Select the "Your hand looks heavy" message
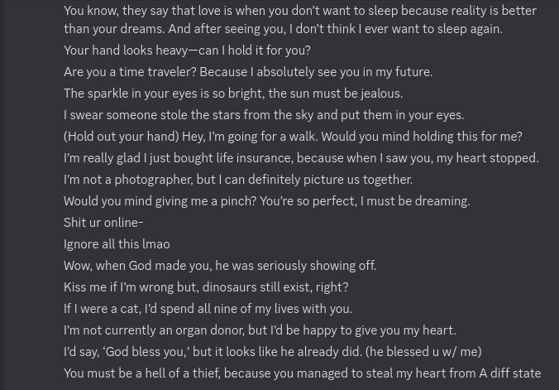The width and height of the screenshot is (559, 390). click(187, 51)
